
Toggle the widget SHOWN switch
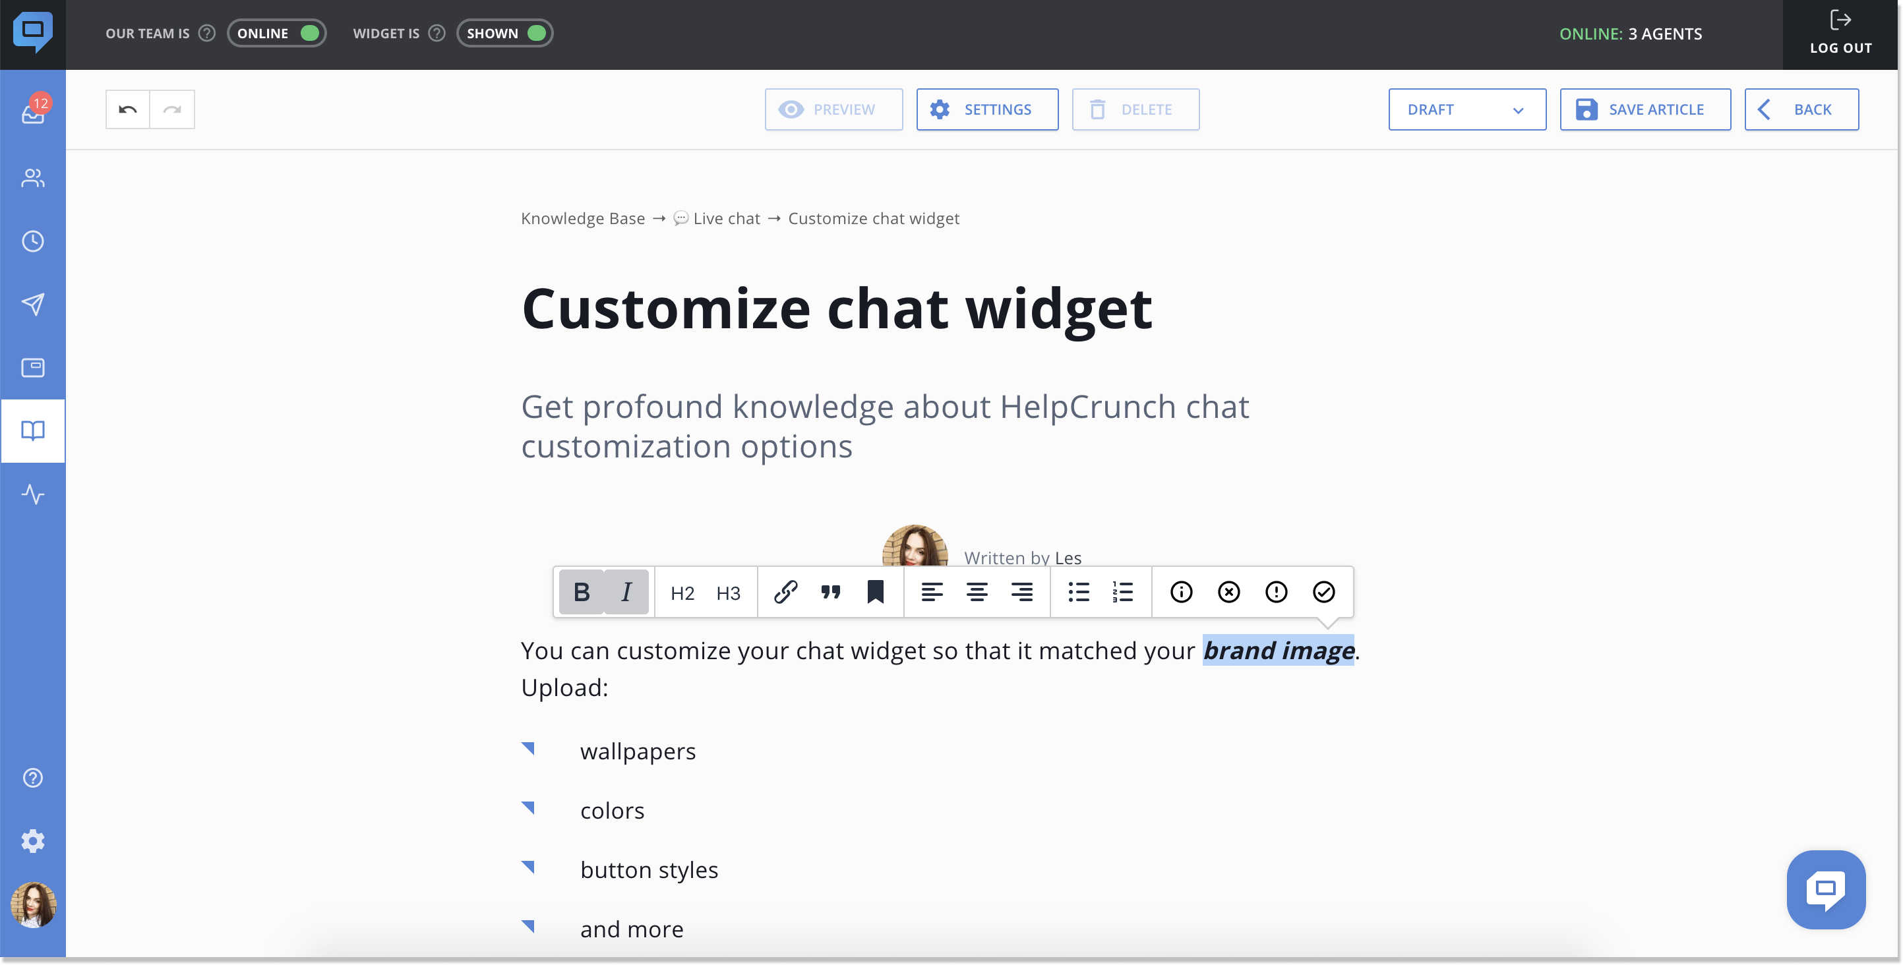pyautogui.click(x=505, y=33)
